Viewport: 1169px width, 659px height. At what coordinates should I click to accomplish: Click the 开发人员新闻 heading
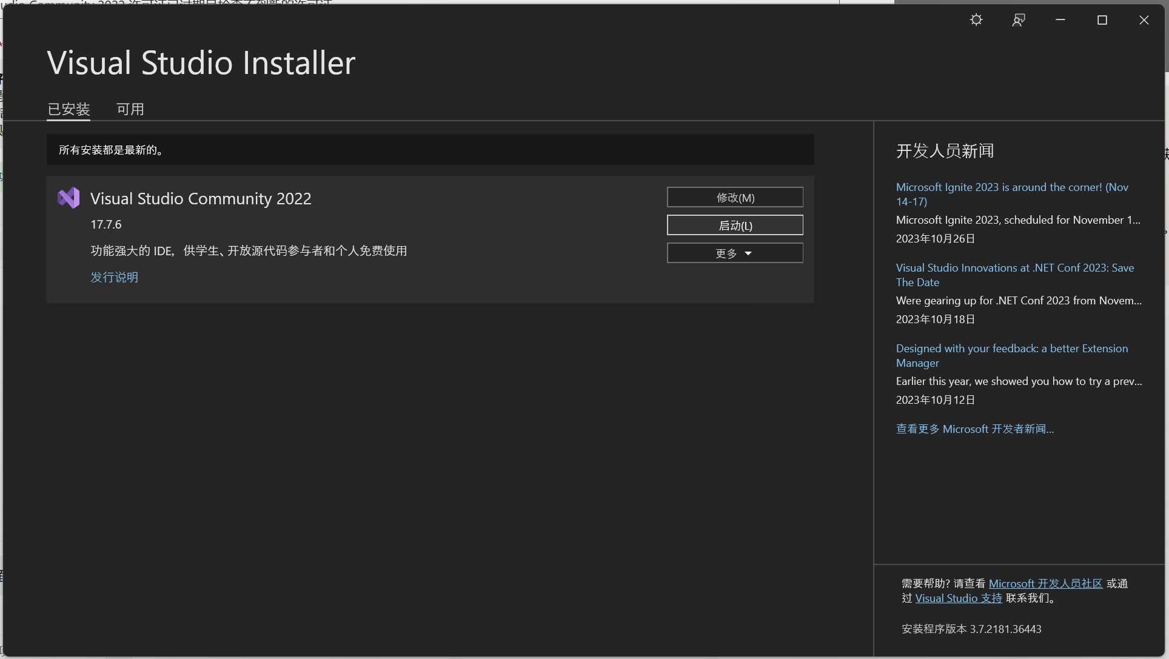[x=945, y=150]
